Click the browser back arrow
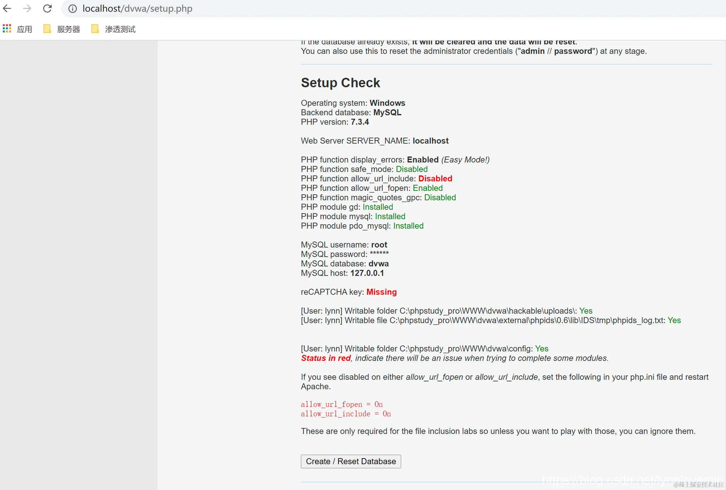 [x=7, y=9]
